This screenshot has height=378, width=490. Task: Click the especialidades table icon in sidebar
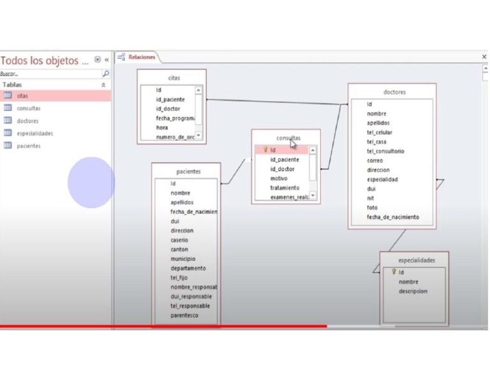(8, 133)
